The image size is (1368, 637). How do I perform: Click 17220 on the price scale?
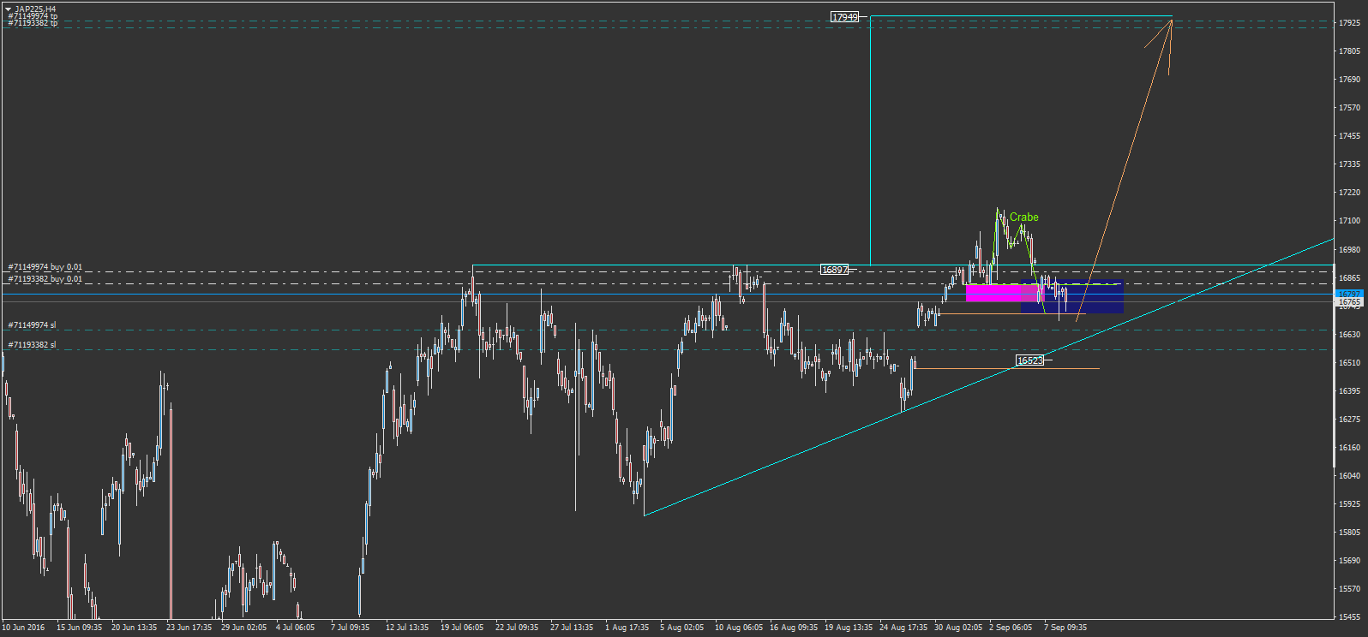(x=1349, y=193)
